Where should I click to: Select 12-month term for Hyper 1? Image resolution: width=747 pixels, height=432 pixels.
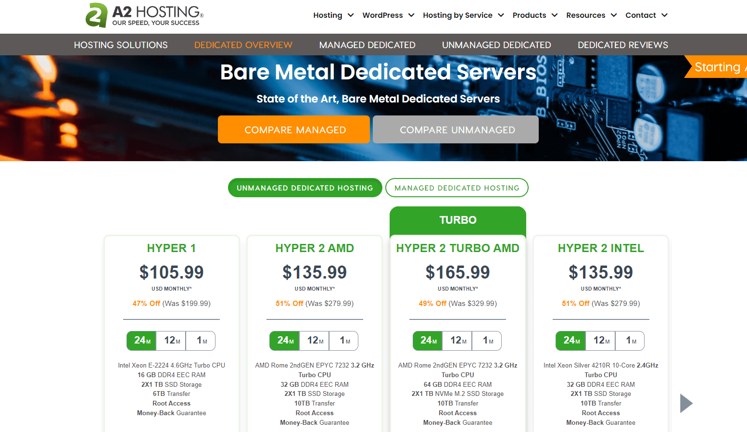(x=171, y=341)
